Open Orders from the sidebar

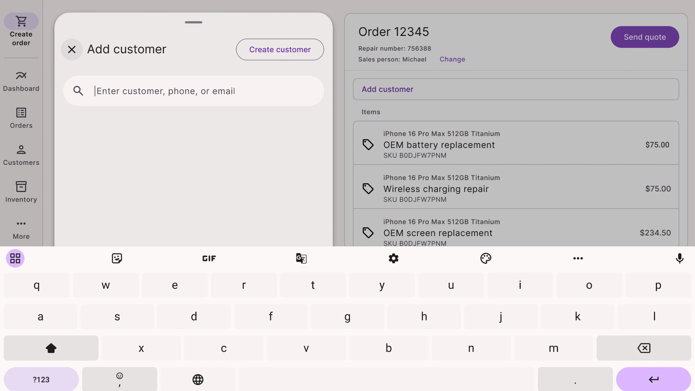[21, 118]
